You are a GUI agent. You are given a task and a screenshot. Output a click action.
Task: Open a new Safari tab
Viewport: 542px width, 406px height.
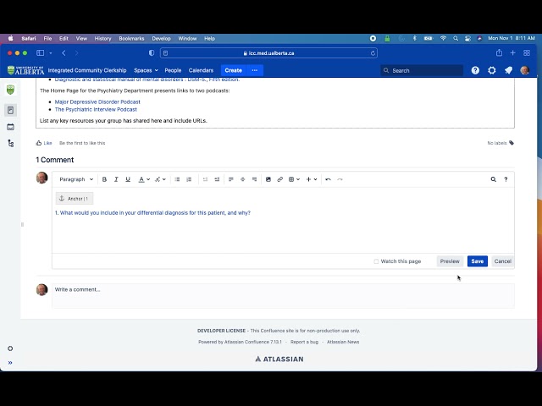(x=512, y=52)
